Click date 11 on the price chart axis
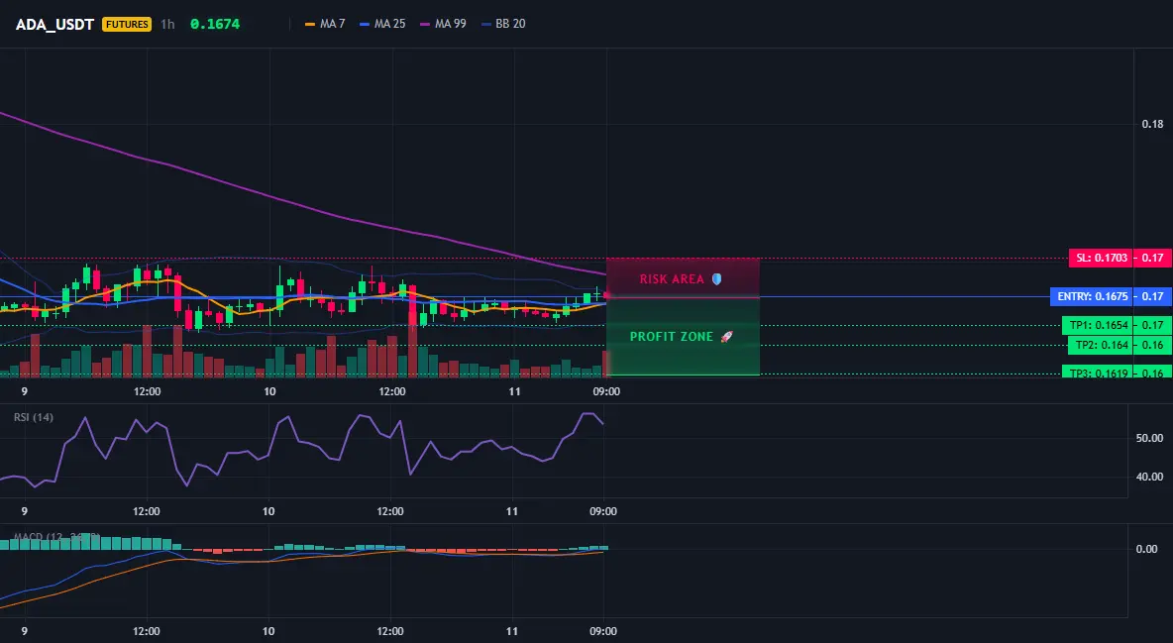 [515, 391]
